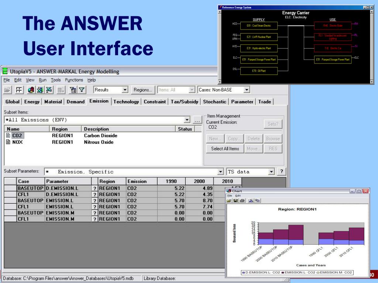Viewport: 378px width, 283px height.
Task: Click the open folder icon in Chart window
Action: 229,200
